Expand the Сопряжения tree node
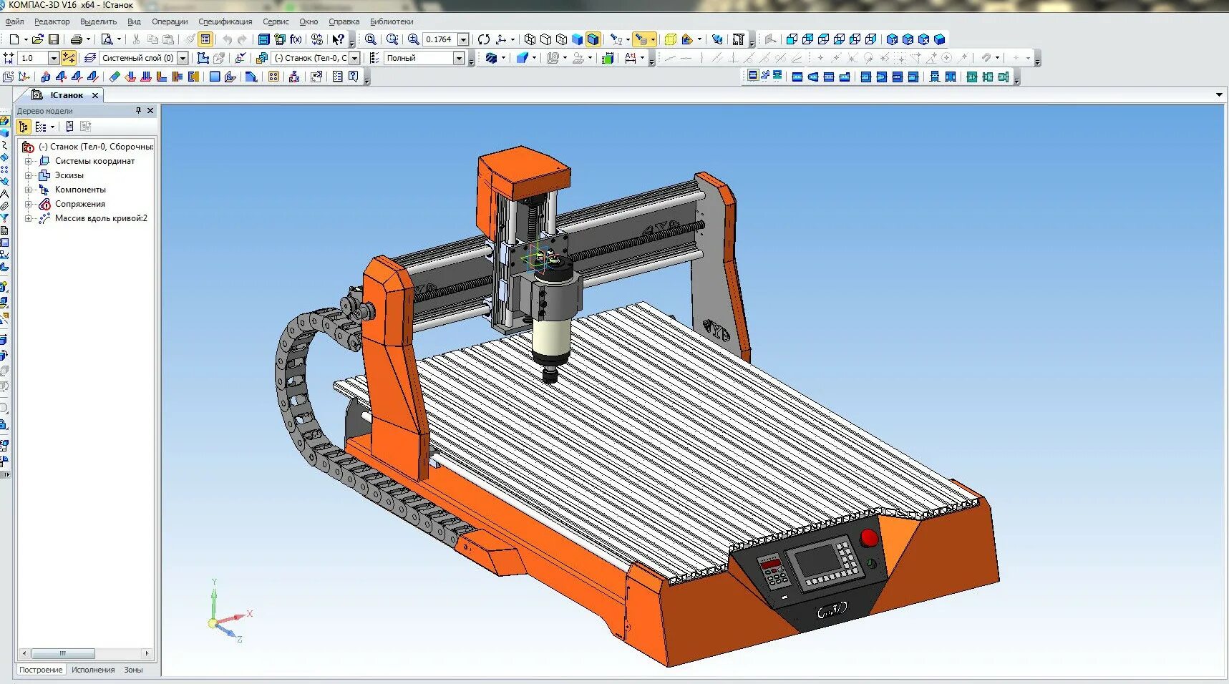 [29, 204]
